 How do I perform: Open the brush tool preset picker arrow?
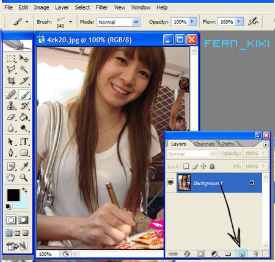27,21
